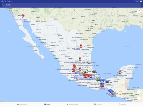This screenshot has width=143, height=107.
Task: Open the Informes tab
Action: tap(98, 104)
